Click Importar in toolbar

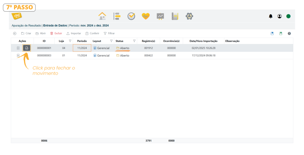(74, 33)
